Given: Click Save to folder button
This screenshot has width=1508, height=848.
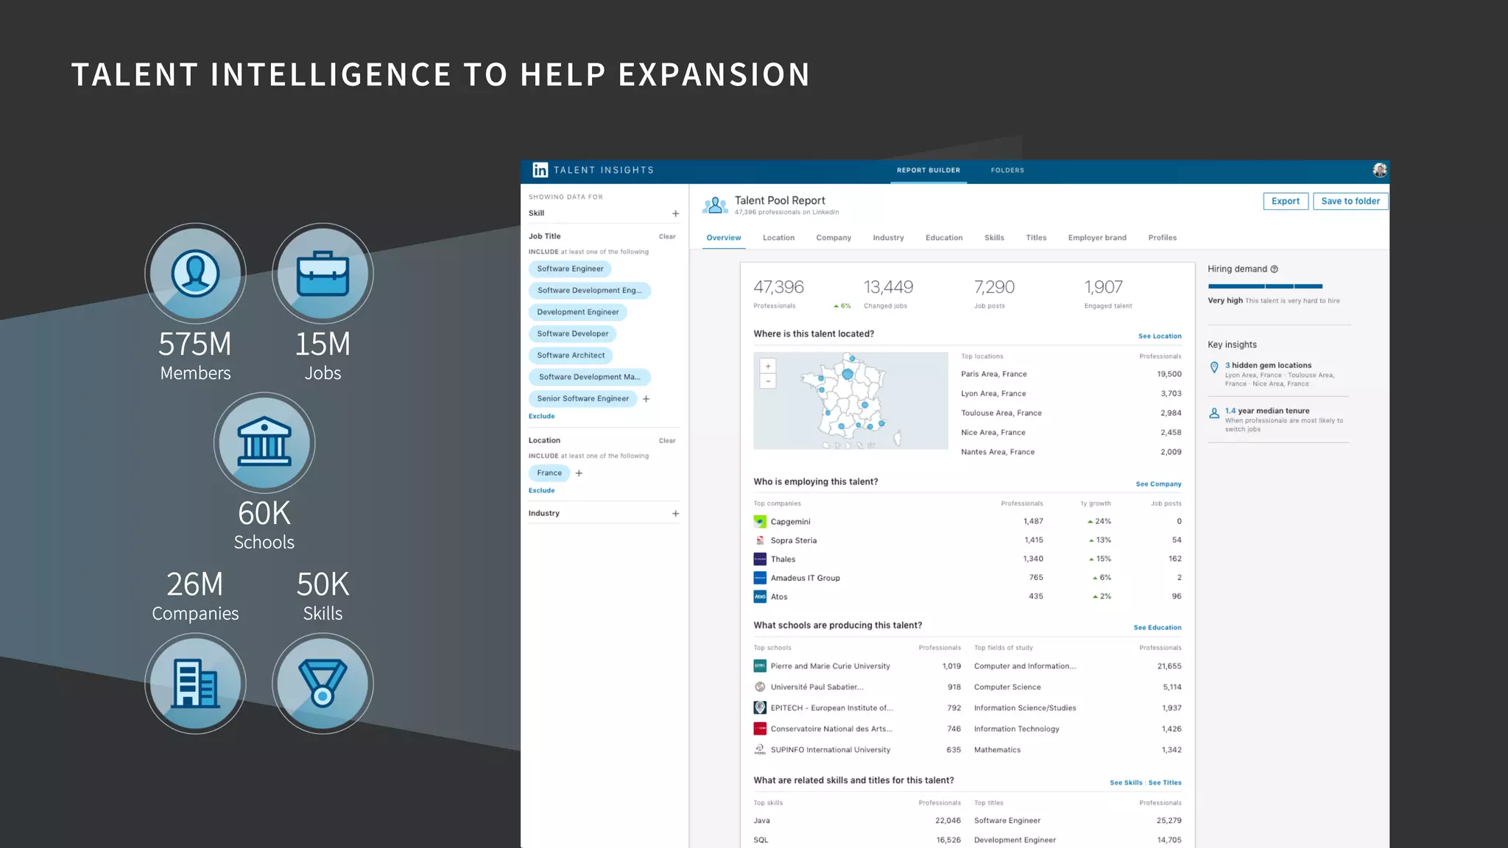Looking at the screenshot, I should tap(1350, 201).
